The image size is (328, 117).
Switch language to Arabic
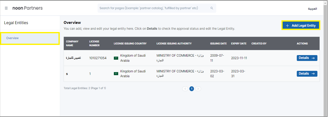click(312, 8)
